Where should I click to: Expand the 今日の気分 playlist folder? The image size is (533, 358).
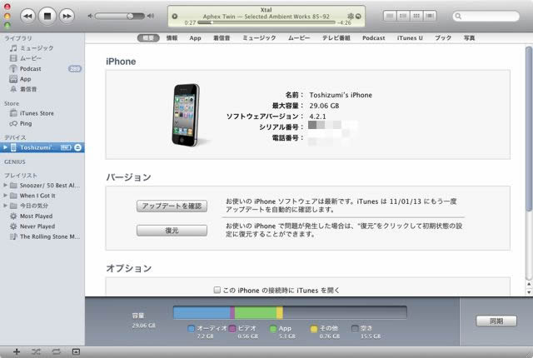point(5,206)
